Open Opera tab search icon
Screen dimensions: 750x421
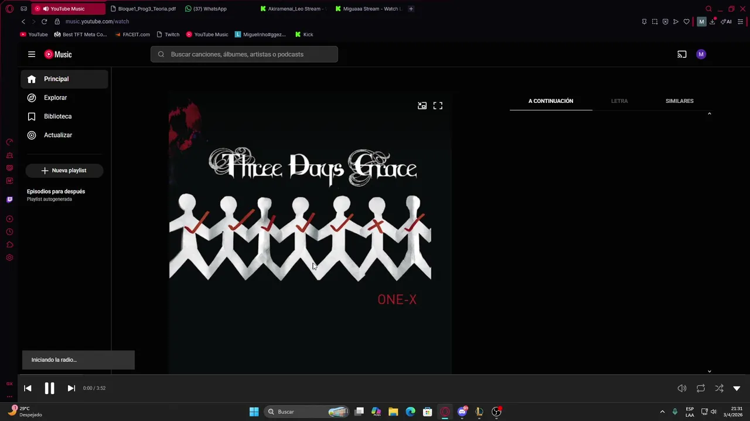[x=708, y=9]
